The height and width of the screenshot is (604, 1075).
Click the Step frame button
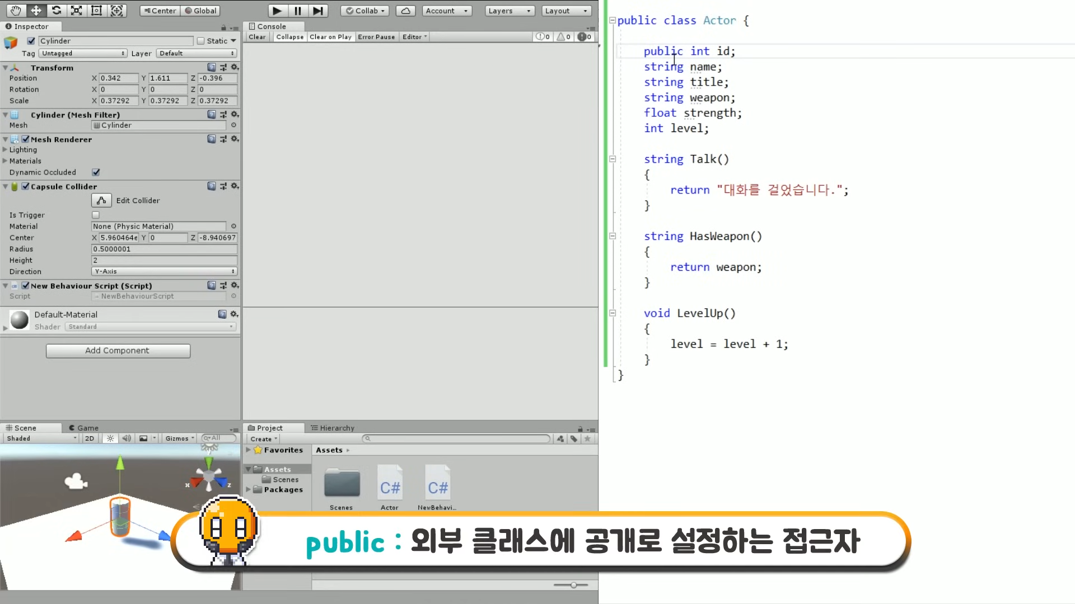point(317,11)
